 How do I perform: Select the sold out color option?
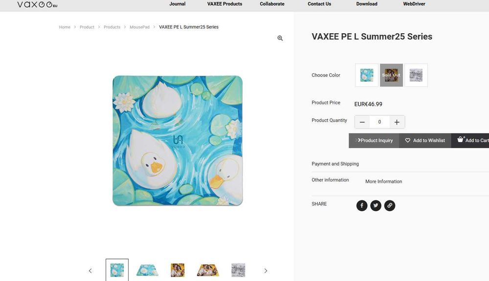391,75
